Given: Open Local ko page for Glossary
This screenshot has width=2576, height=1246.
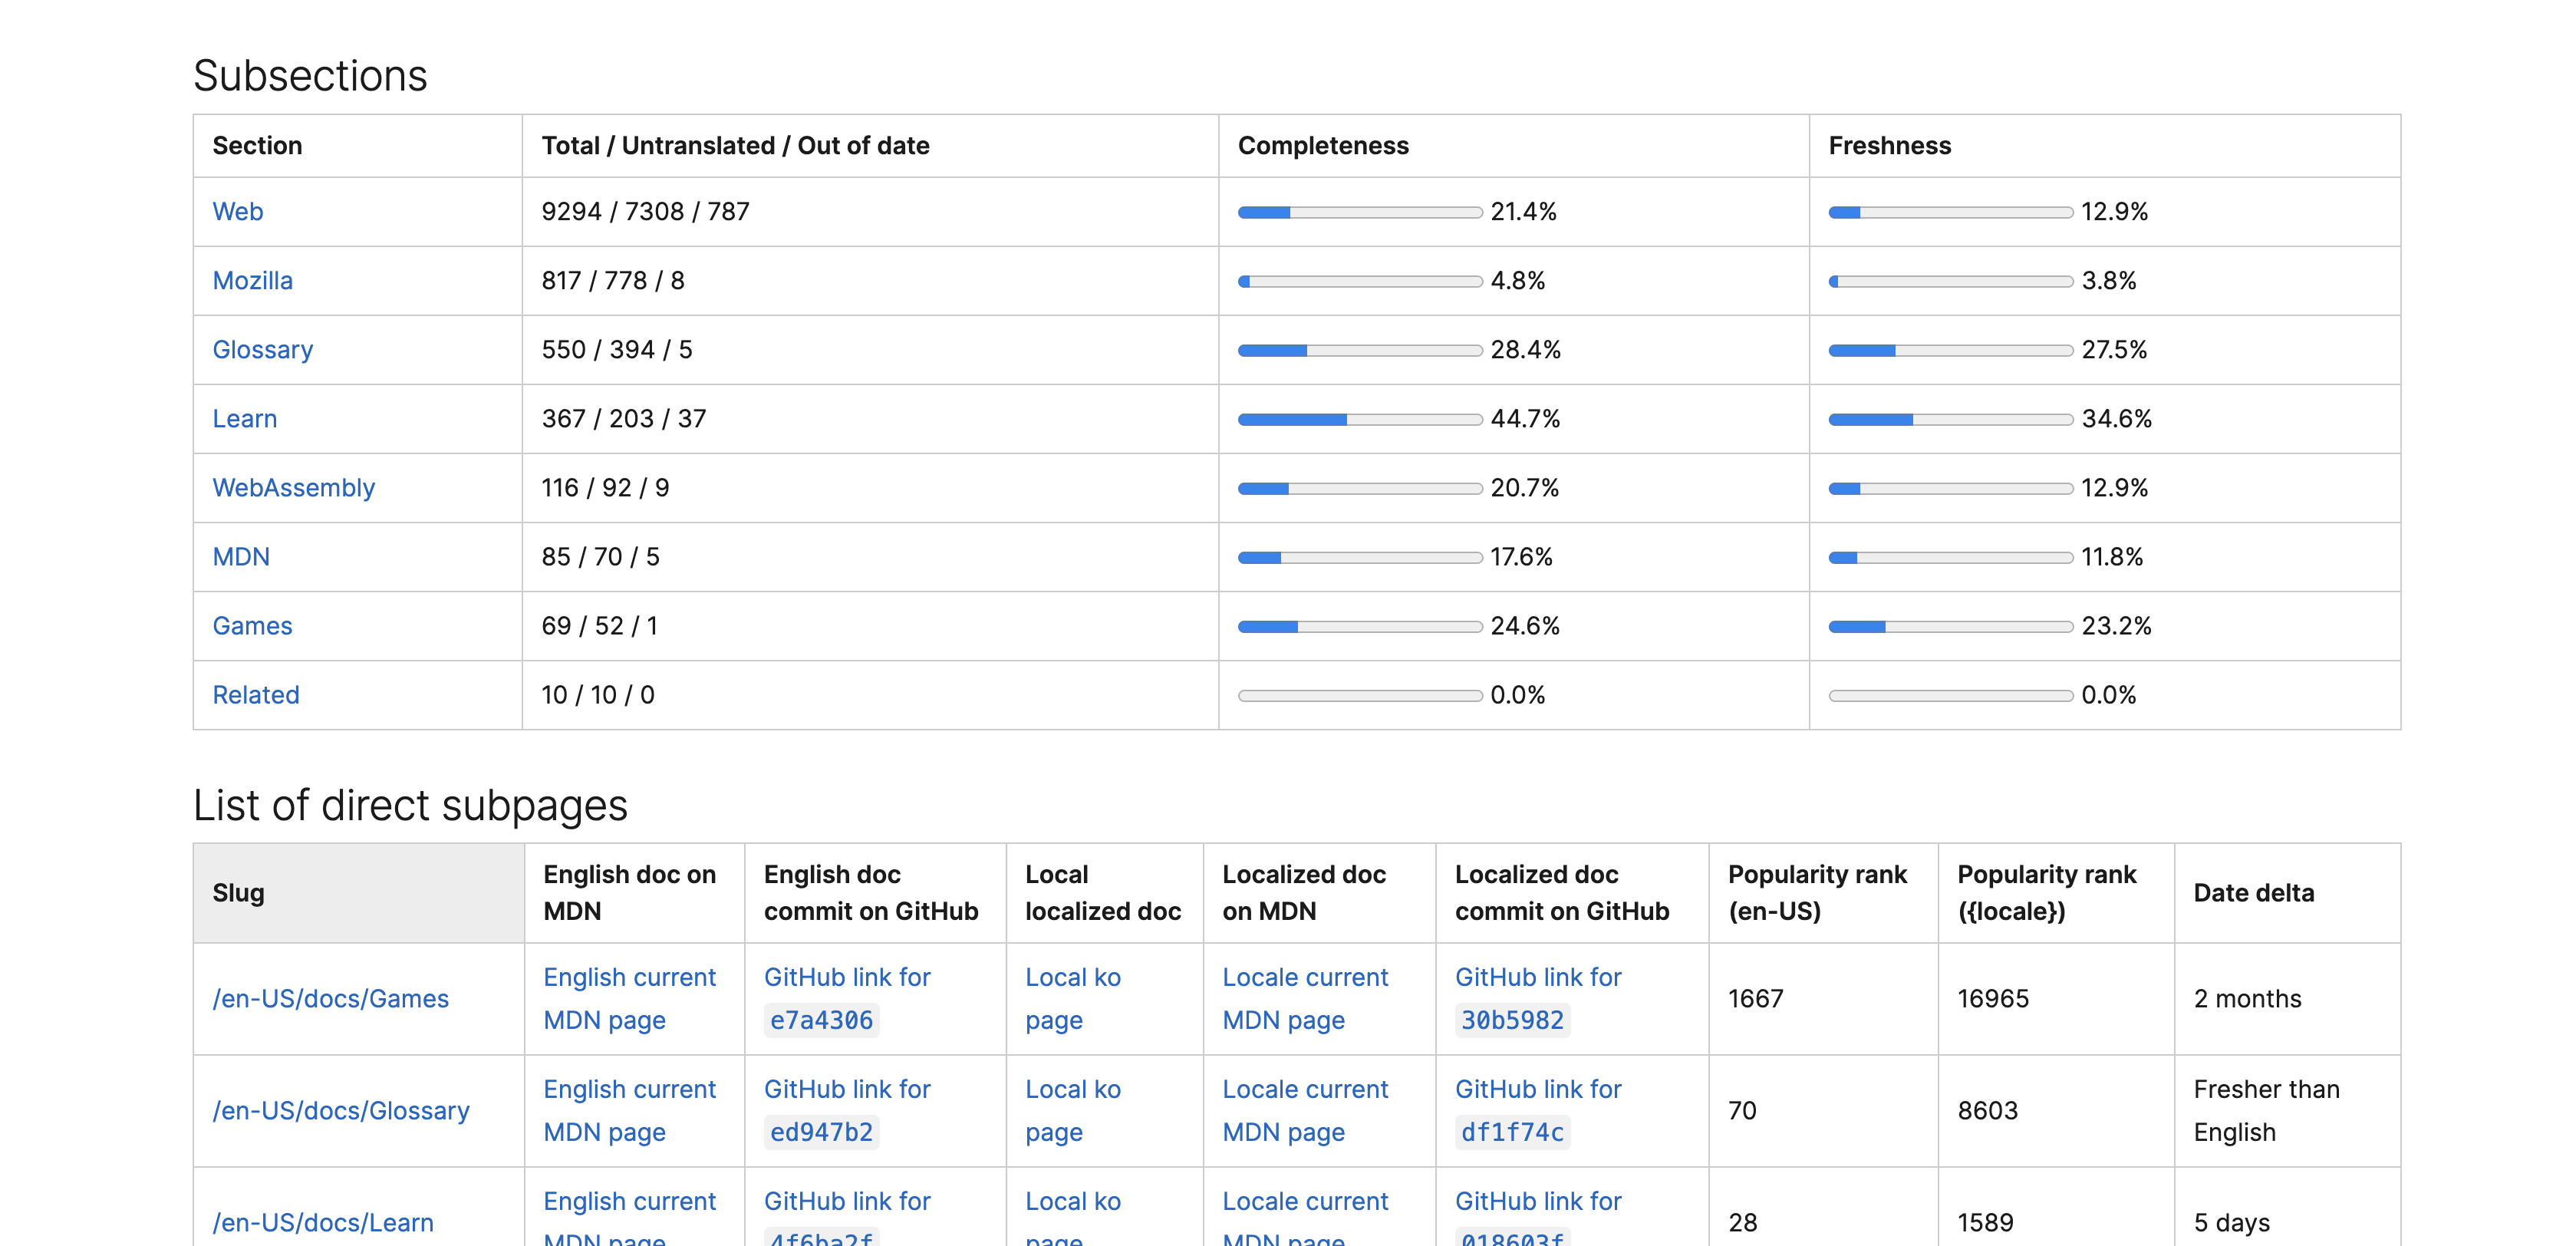Looking at the screenshot, I should tap(1072, 1111).
